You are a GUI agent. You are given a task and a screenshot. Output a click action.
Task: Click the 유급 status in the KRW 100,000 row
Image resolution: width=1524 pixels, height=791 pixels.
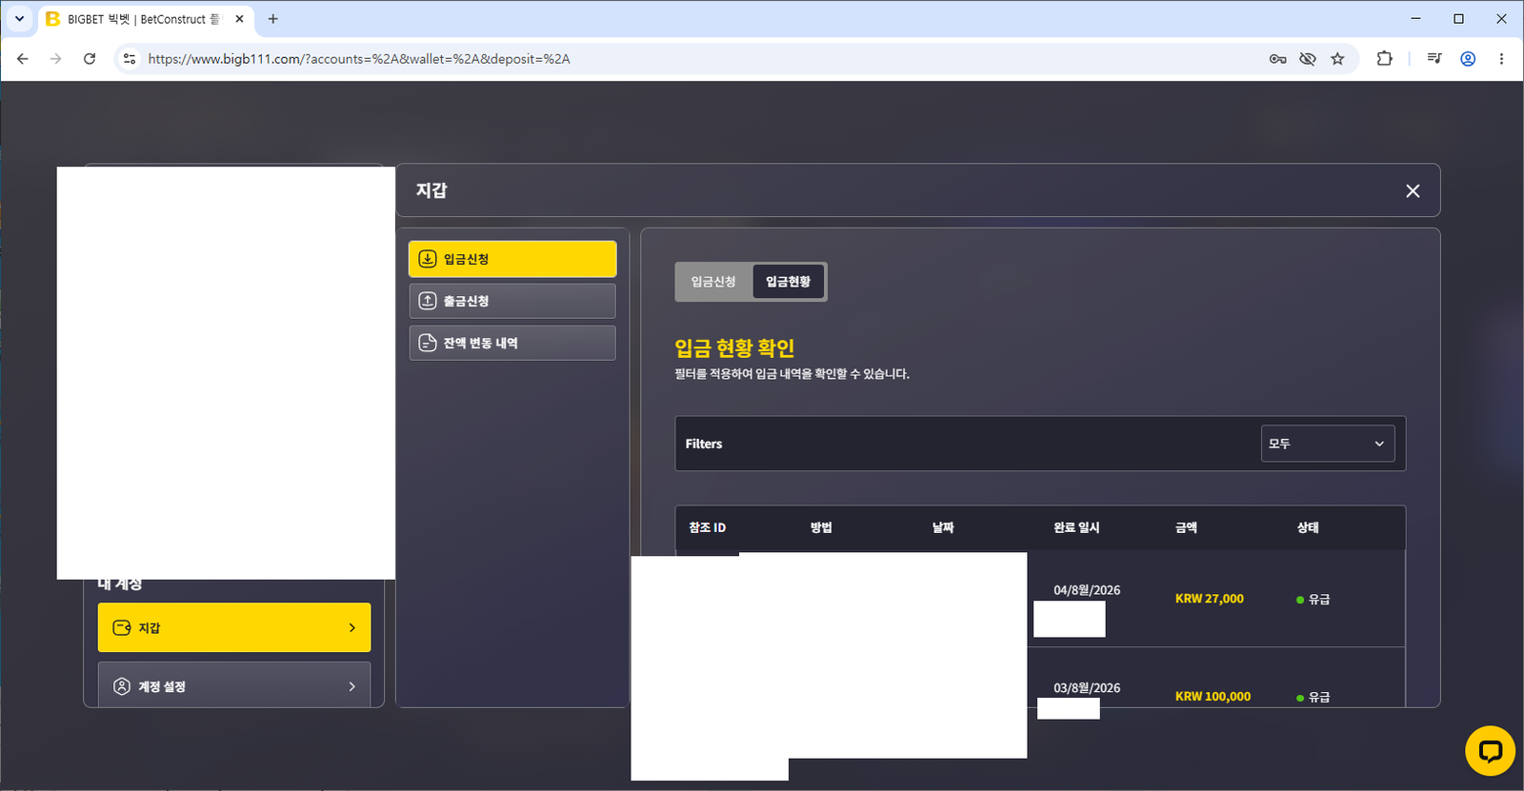click(x=1313, y=698)
